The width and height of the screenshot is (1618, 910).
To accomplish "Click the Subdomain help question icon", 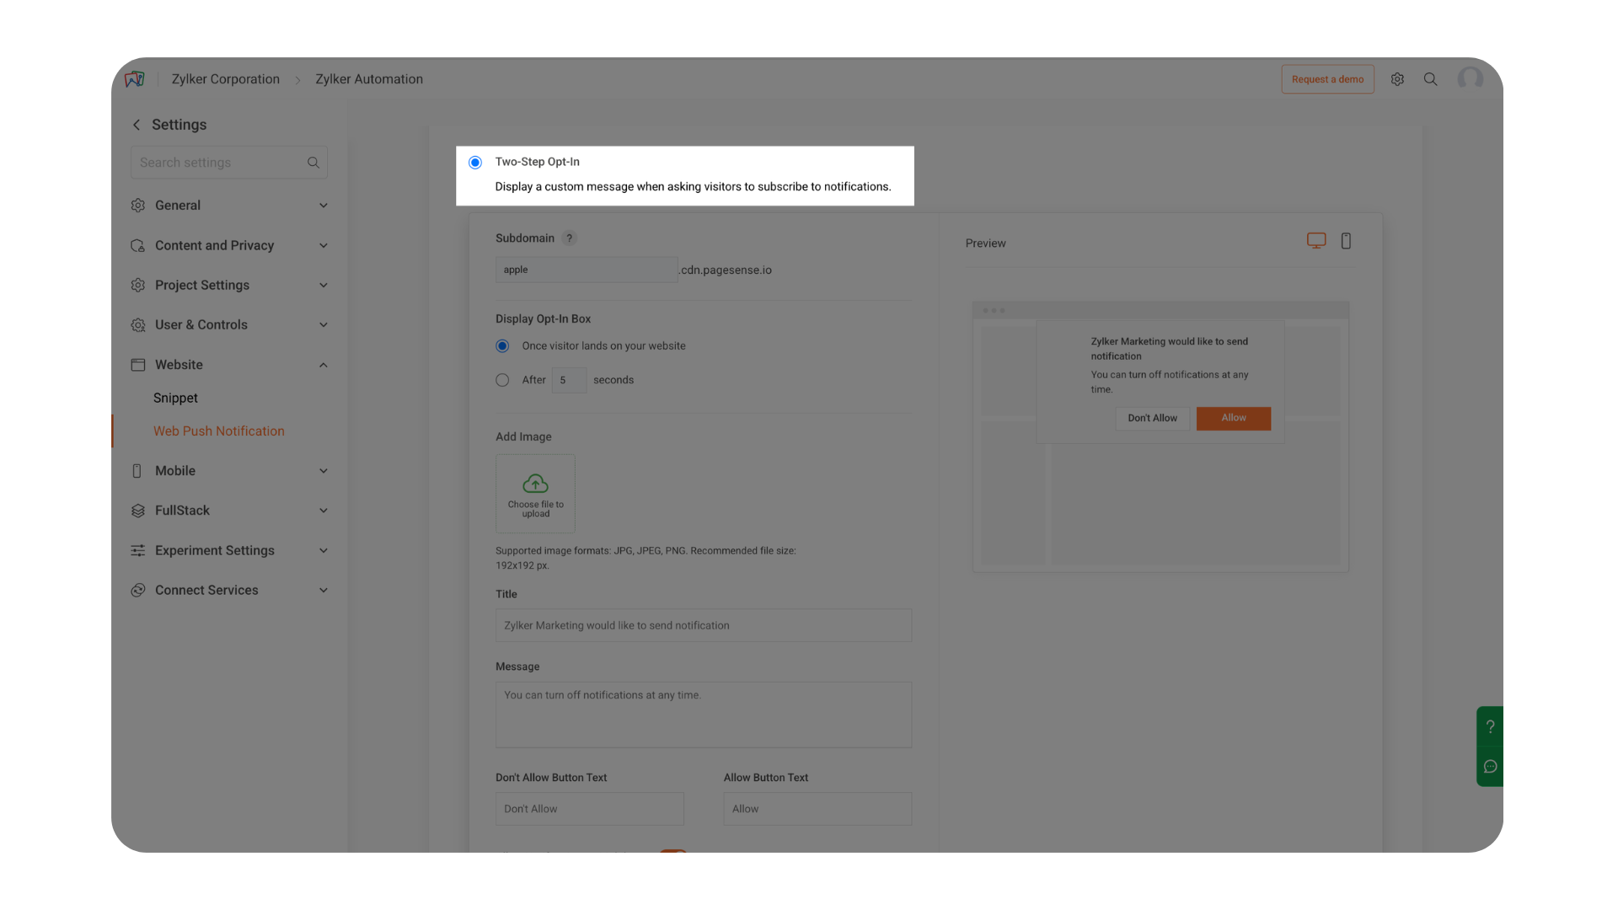I will pyautogui.click(x=570, y=238).
